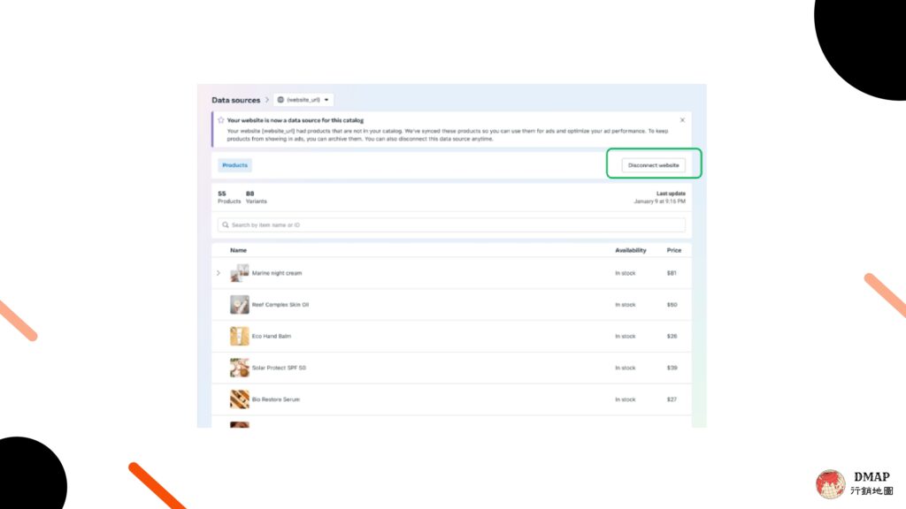Click the breadcrumb chevron after Data sources
Viewport: 906px width, 509px height.
pyautogui.click(x=266, y=100)
